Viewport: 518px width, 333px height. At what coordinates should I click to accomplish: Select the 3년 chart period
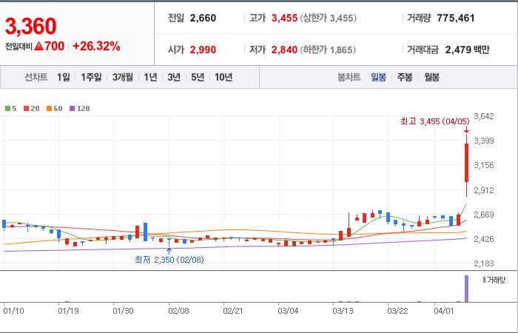174,77
